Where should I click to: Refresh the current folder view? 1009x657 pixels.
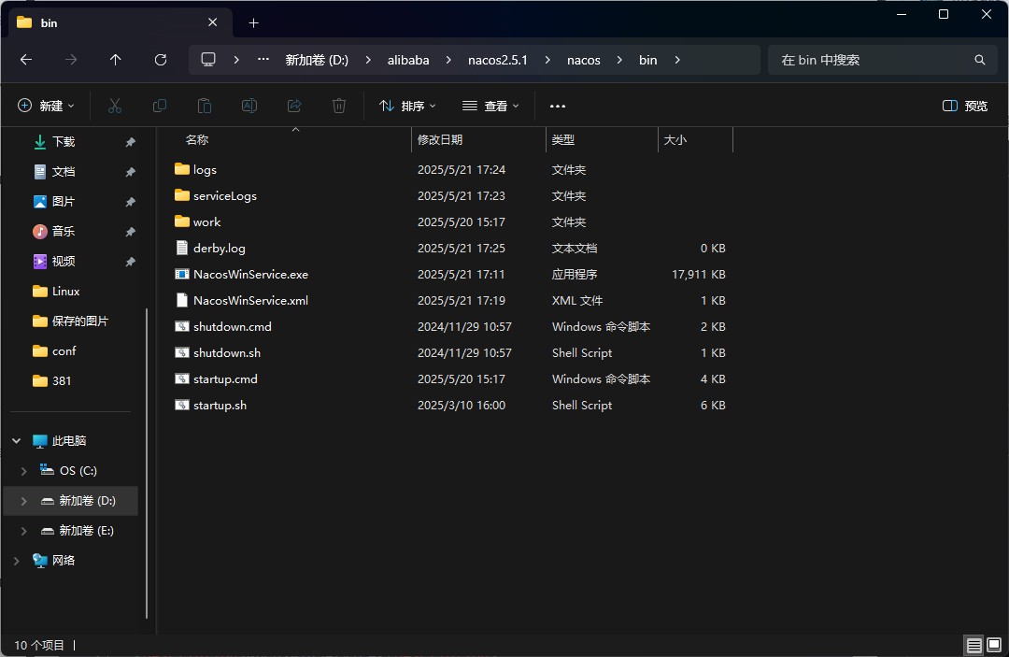click(160, 59)
